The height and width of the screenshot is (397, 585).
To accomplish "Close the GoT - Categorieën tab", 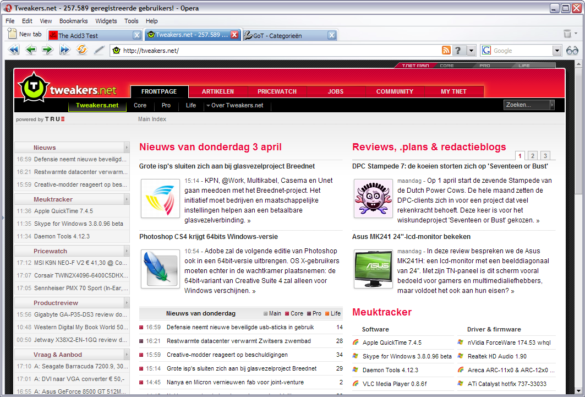I will point(332,35).
